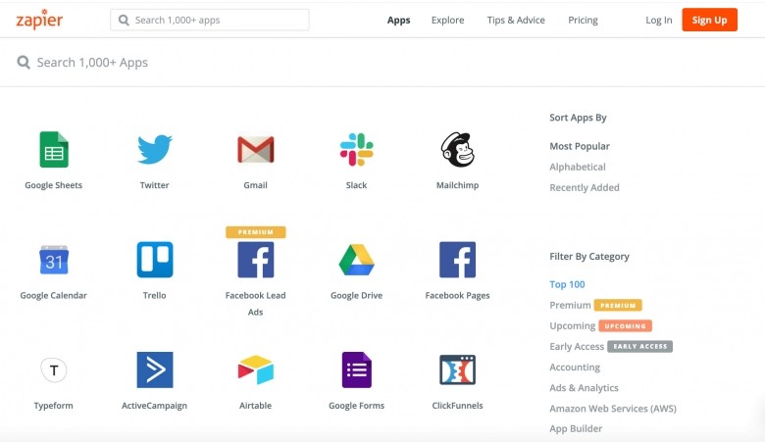Click the Google Sheets label text
The height and width of the screenshot is (442, 765).
click(x=54, y=185)
